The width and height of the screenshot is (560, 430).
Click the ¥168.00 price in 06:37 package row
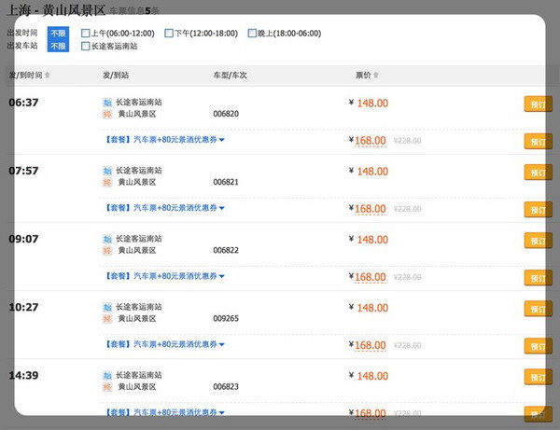[368, 141]
